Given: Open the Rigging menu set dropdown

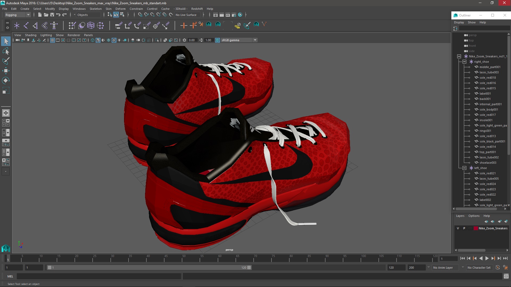Looking at the screenshot, I should [18, 15].
